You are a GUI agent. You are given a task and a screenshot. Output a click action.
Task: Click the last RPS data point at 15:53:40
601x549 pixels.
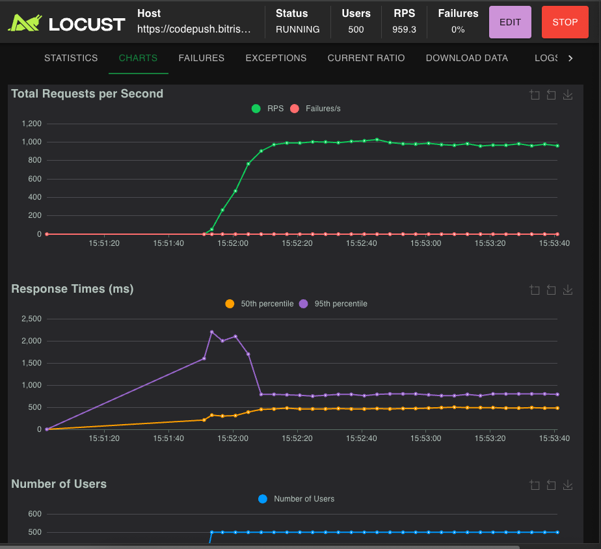click(x=557, y=146)
